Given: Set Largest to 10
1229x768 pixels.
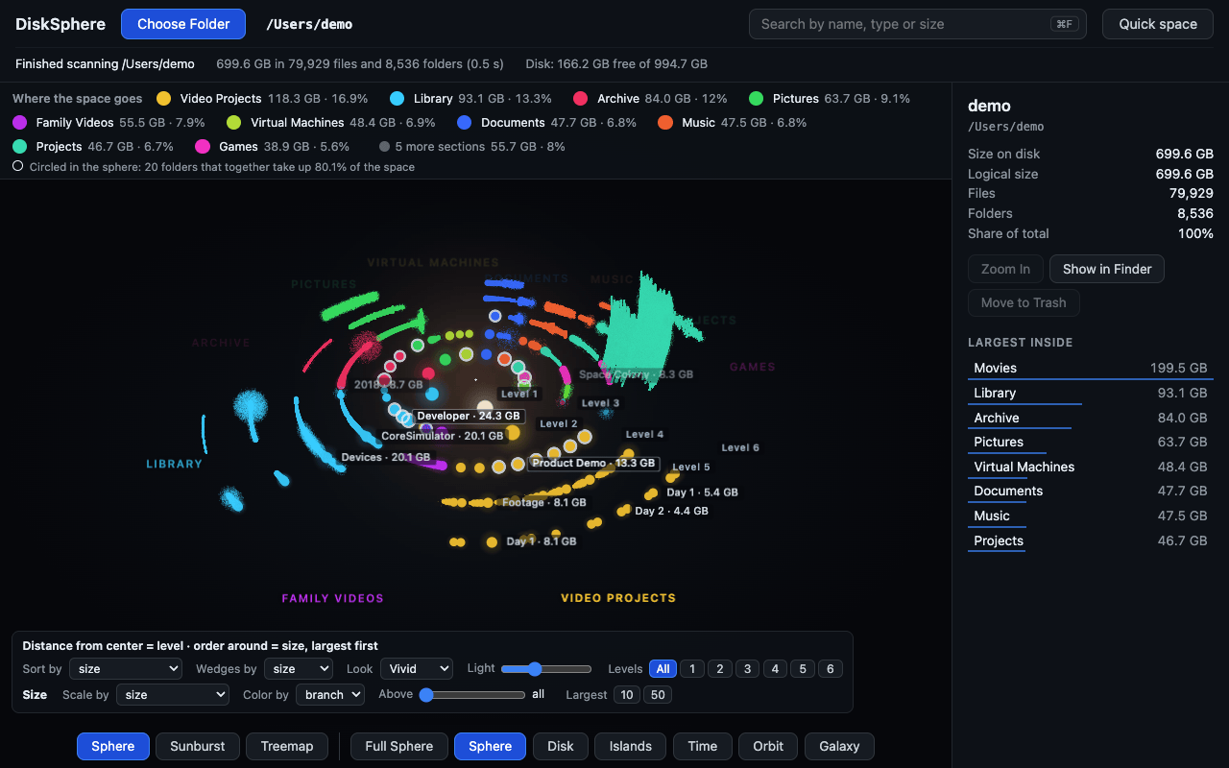Looking at the screenshot, I should pos(627,695).
